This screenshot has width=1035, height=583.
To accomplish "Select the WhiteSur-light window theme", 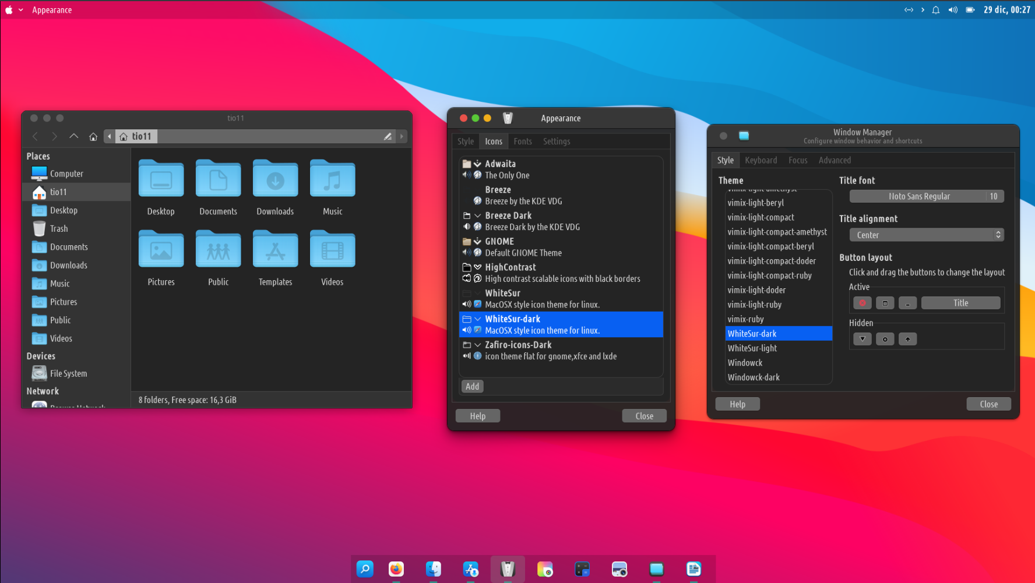I will (752, 348).
